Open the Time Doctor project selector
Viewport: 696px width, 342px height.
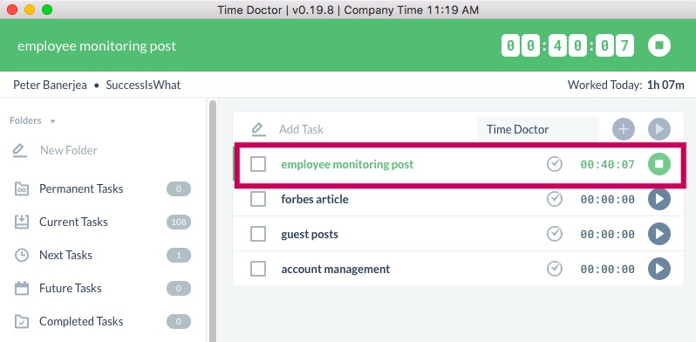pyautogui.click(x=538, y=129)
